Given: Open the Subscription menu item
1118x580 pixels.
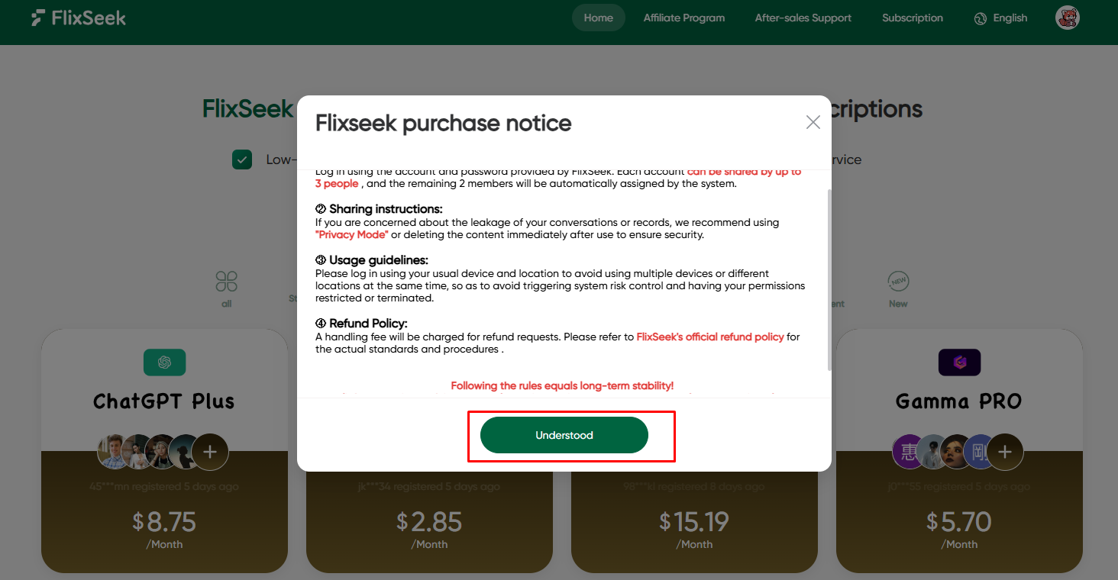Looking at the screenshot, I should [912, 18].
